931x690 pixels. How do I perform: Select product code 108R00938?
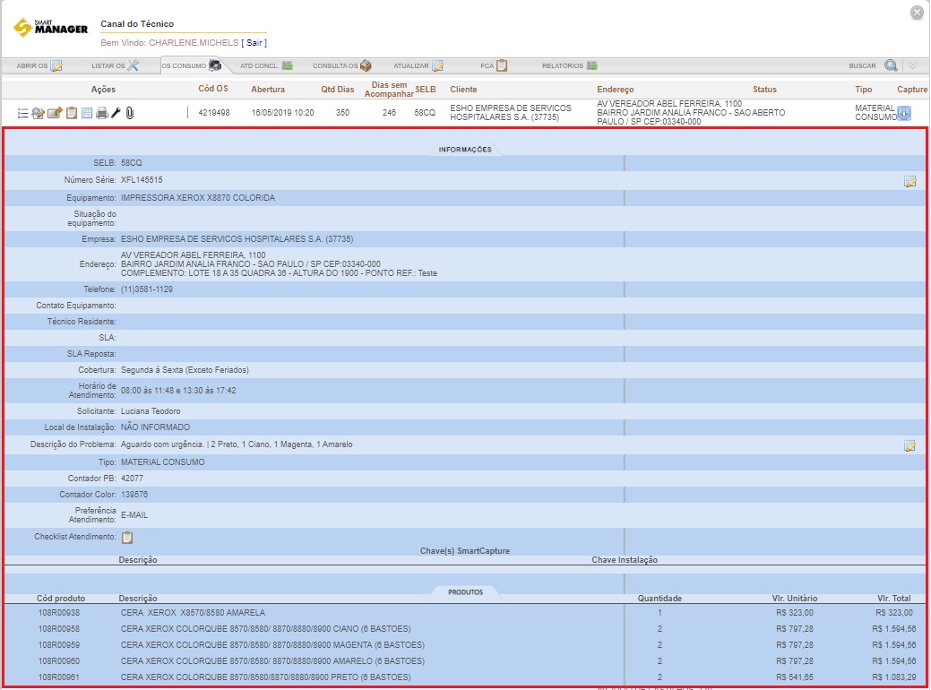coord(59,613)
